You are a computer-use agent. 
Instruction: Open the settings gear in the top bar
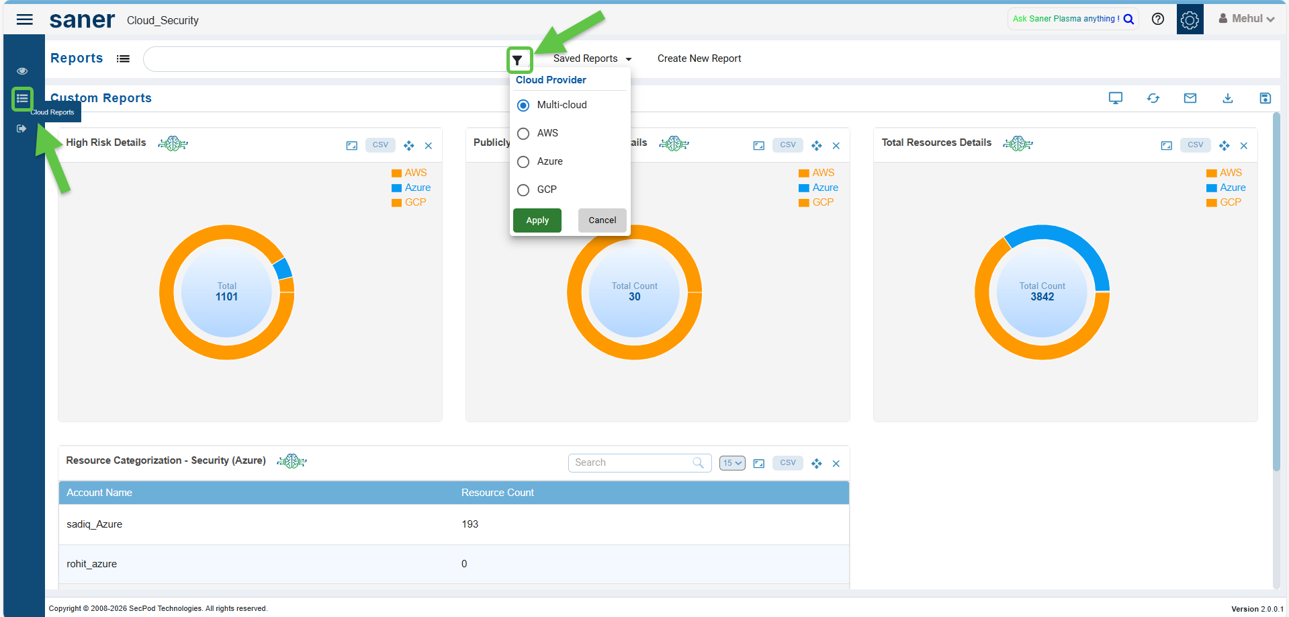point(1190,19)
